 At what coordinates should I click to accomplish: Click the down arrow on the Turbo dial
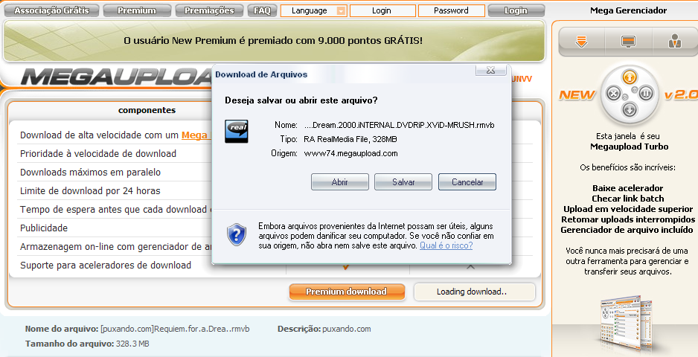click(629, 109)
